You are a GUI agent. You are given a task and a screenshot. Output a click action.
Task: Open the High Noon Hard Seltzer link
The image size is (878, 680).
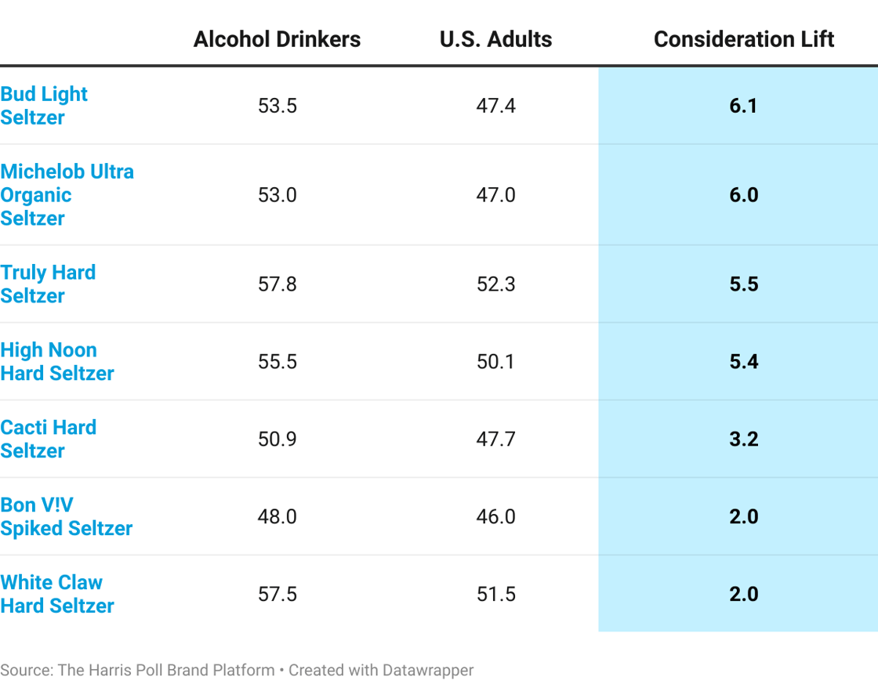[x=56, y=361]
